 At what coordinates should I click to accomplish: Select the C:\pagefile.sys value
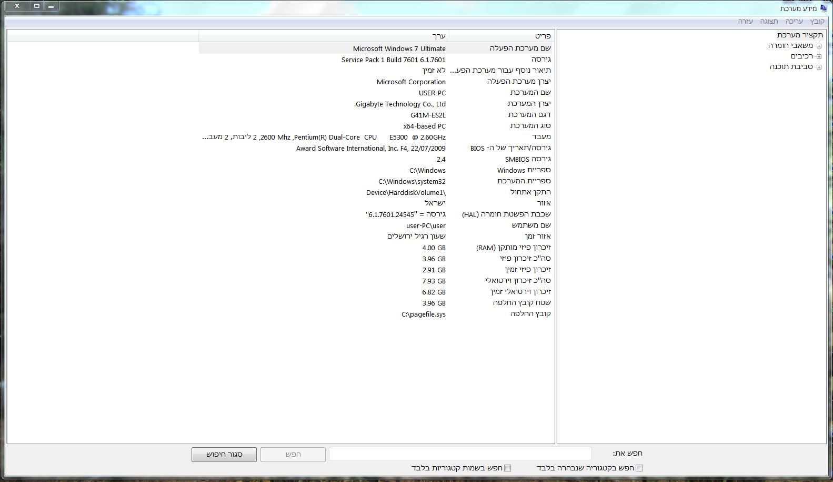(x=424, y=314)
